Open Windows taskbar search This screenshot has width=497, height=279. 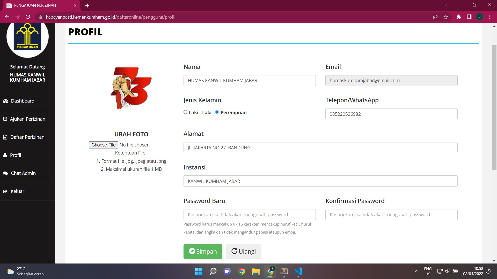pos(213,271)
